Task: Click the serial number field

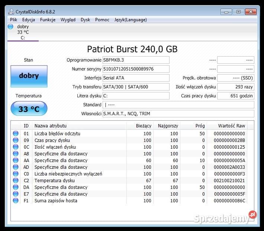Action: [x=136, y=69]
